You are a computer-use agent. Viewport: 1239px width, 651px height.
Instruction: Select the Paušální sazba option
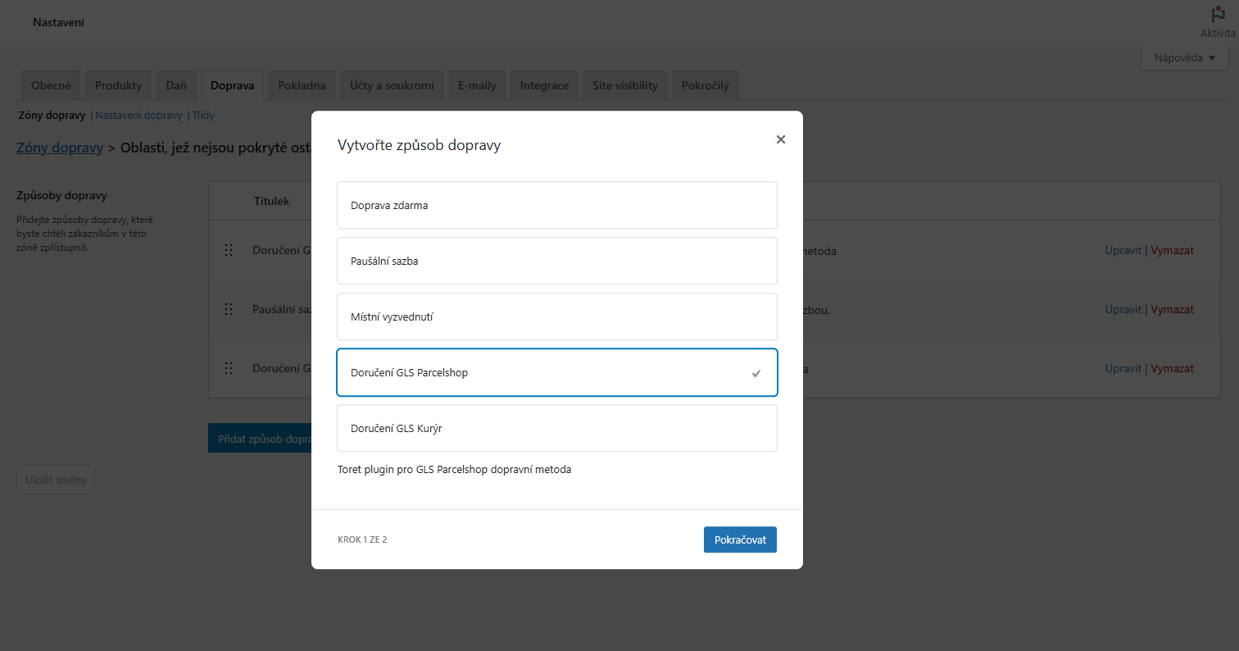(x=557, y=261)
